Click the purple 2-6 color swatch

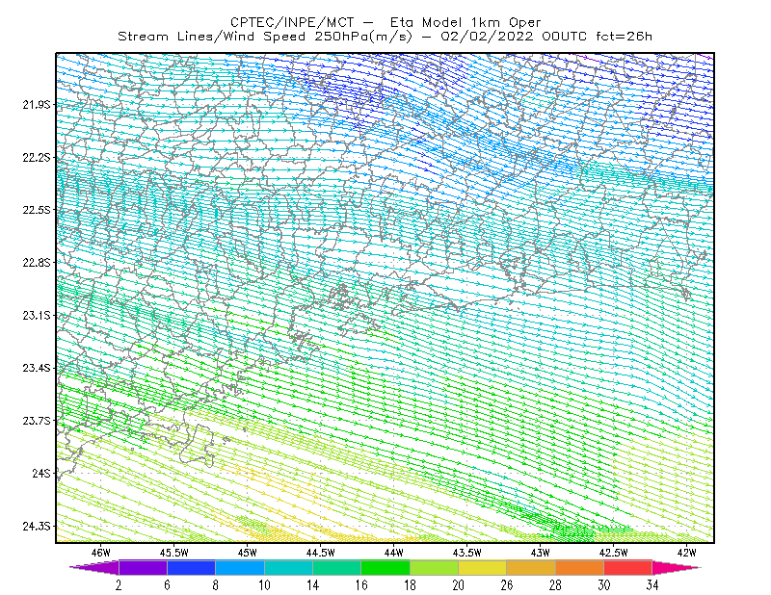coord(143,567)
